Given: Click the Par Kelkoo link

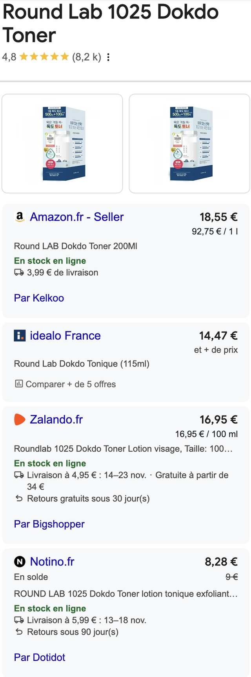Looking at the screenshot, I should pos(39,298).
